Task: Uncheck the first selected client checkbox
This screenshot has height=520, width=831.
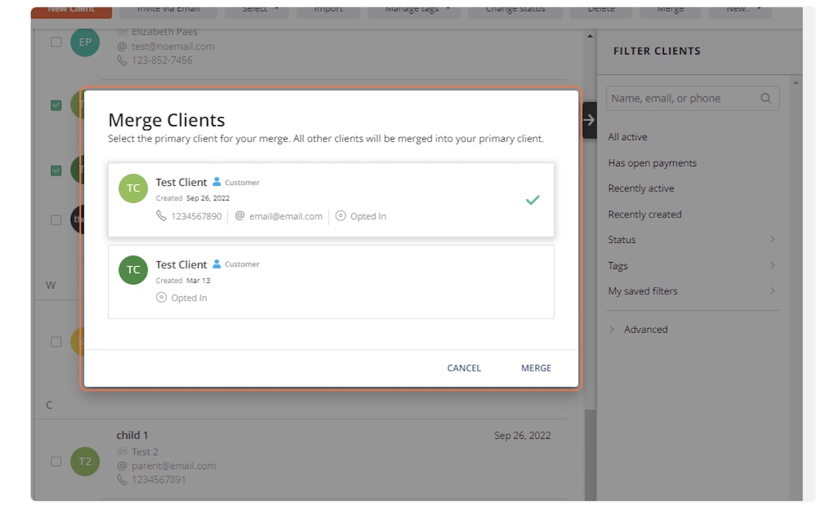Action: click(56, 105)
